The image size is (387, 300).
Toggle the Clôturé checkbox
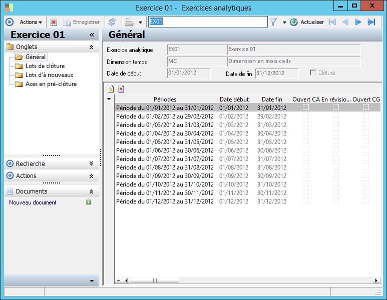313,72
